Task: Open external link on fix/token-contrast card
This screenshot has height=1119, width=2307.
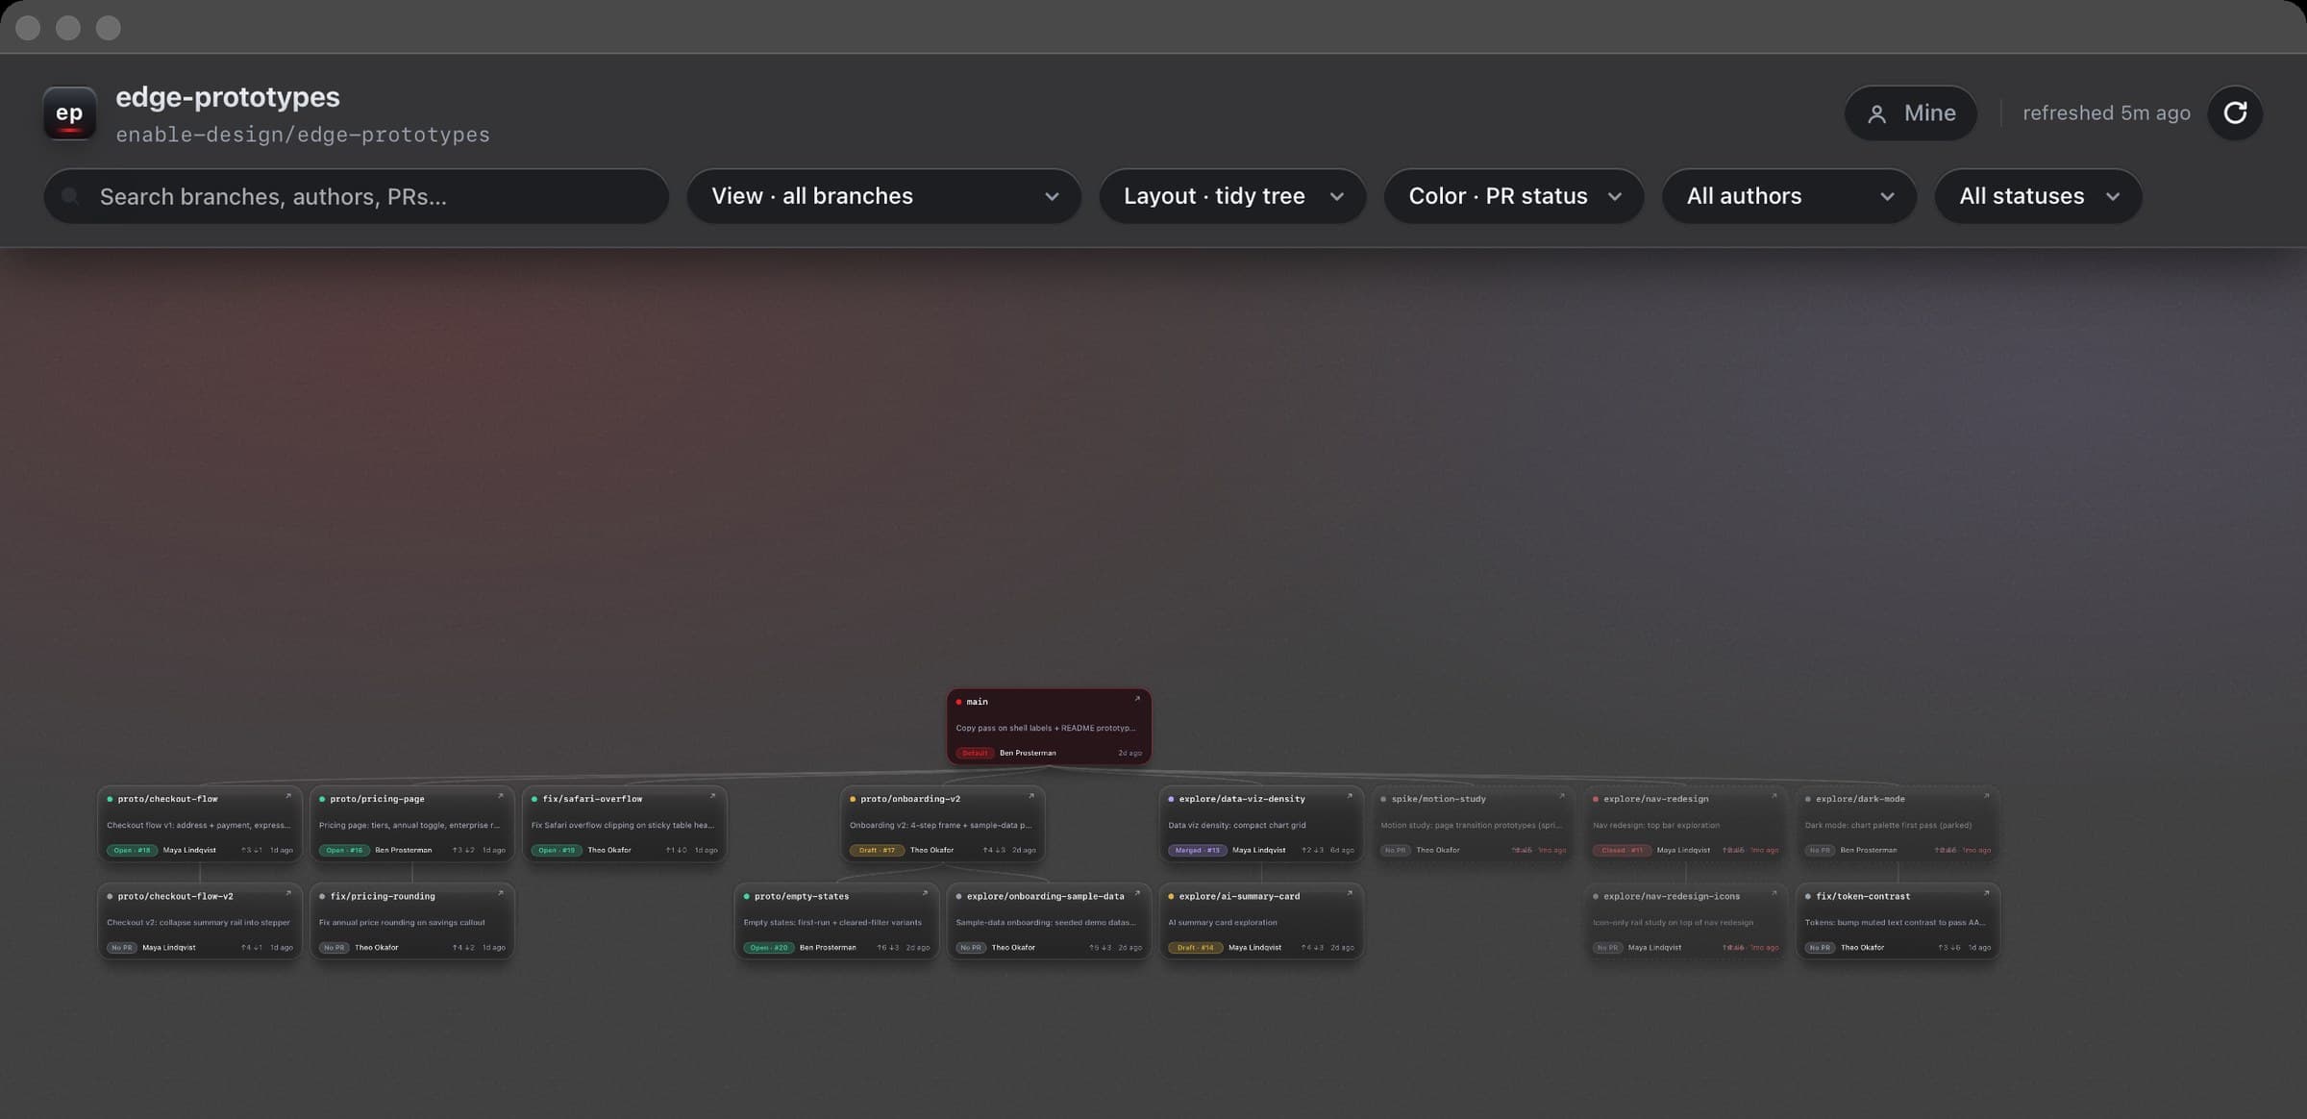Action: pos(1986,893)
